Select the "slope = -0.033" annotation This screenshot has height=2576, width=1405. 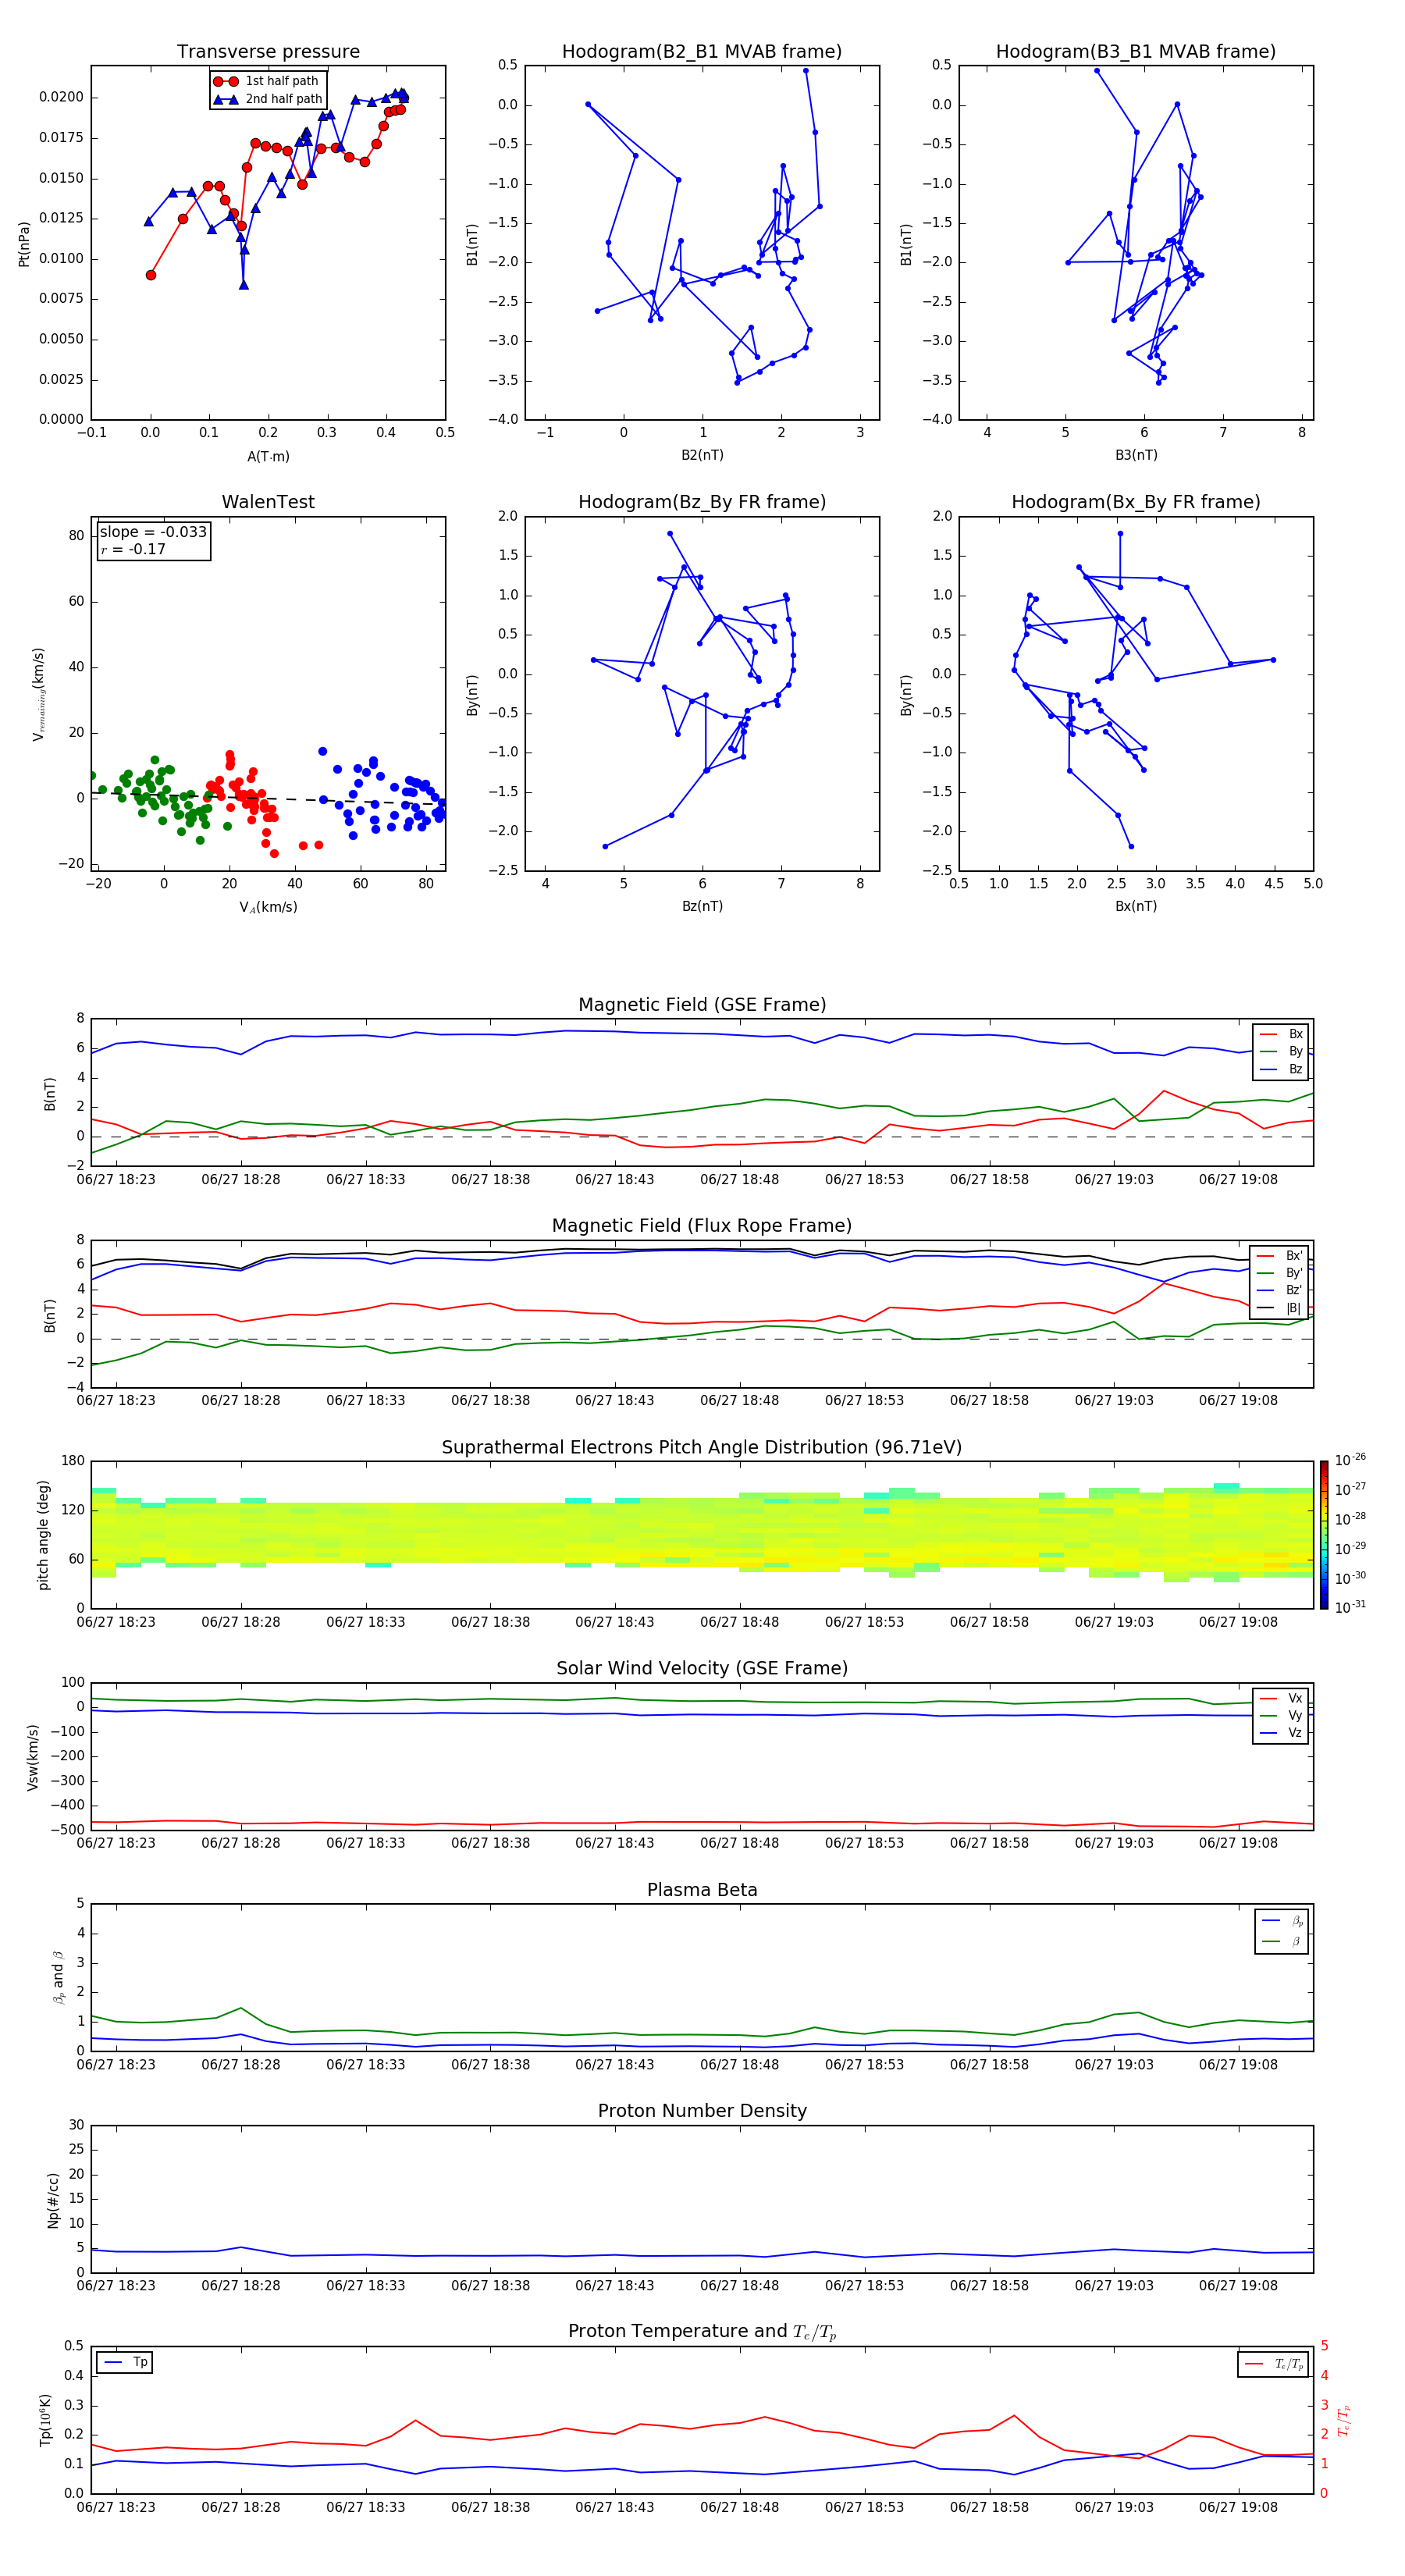tap(153, 532)
